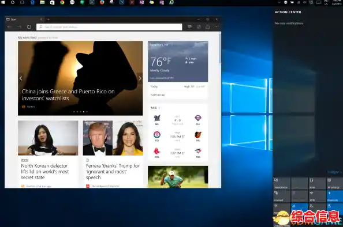
Task: Show next story in news carousel
Action: click(140, 78)
